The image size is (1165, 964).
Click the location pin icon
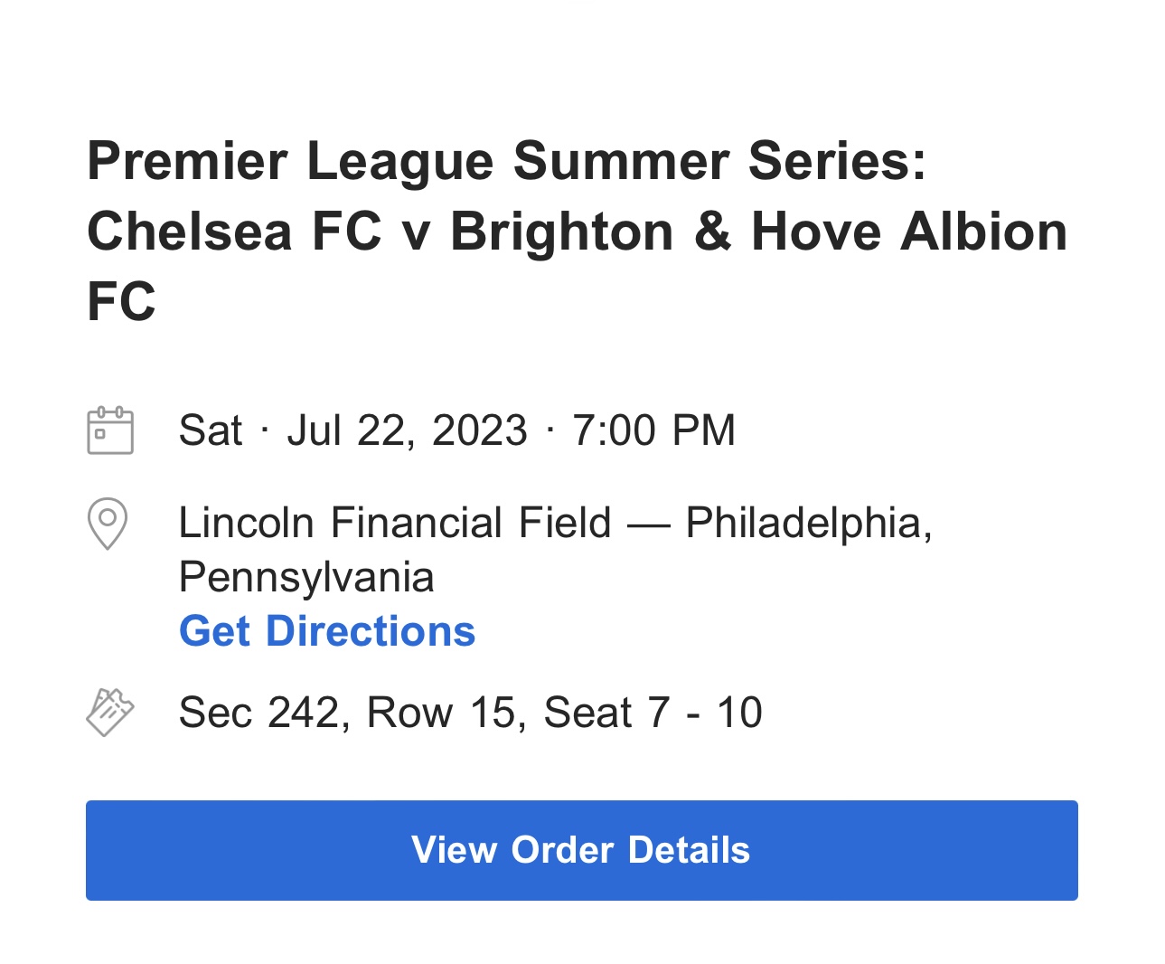[x=108, y=524]
